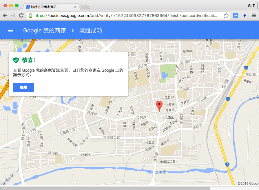The image size is (259, 190).
Task: Open the G. T. profile menu
Action: click(x=251, y=5)
